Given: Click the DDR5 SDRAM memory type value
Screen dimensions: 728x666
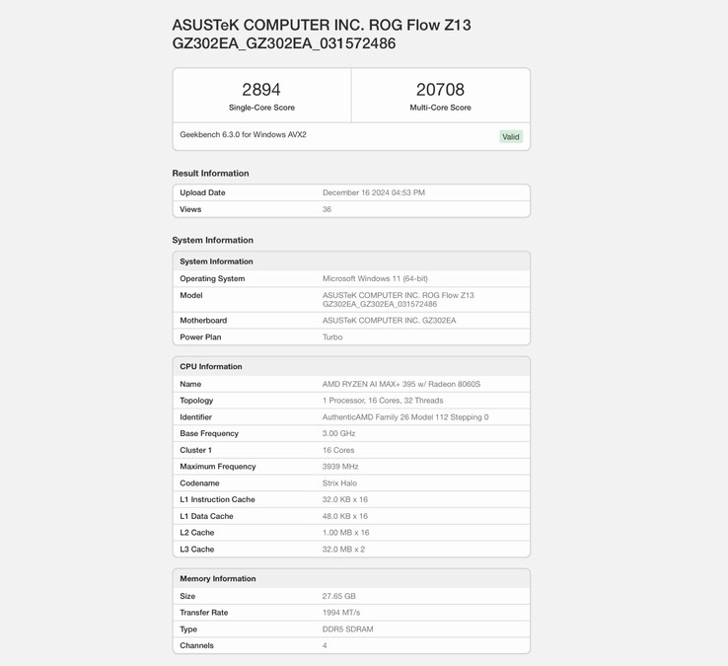Looking at the screenshot, I should pos(347,629).
